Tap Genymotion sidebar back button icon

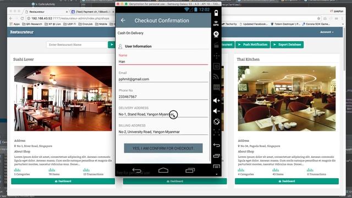[x=216, y=145]
